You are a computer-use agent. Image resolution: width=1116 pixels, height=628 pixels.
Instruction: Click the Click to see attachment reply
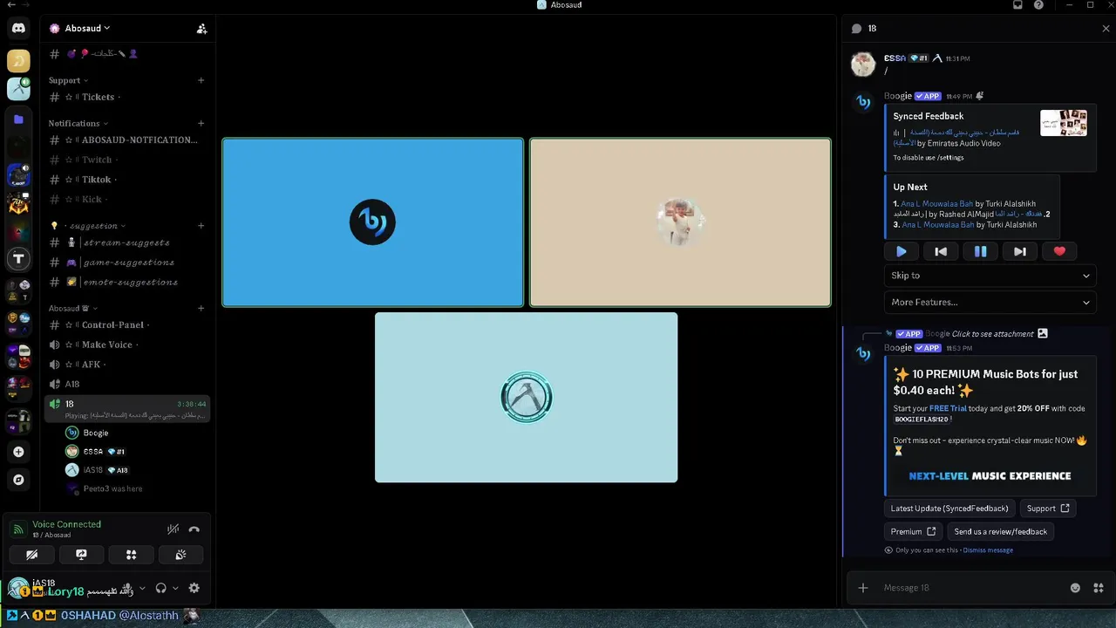(x=992, y=334)
